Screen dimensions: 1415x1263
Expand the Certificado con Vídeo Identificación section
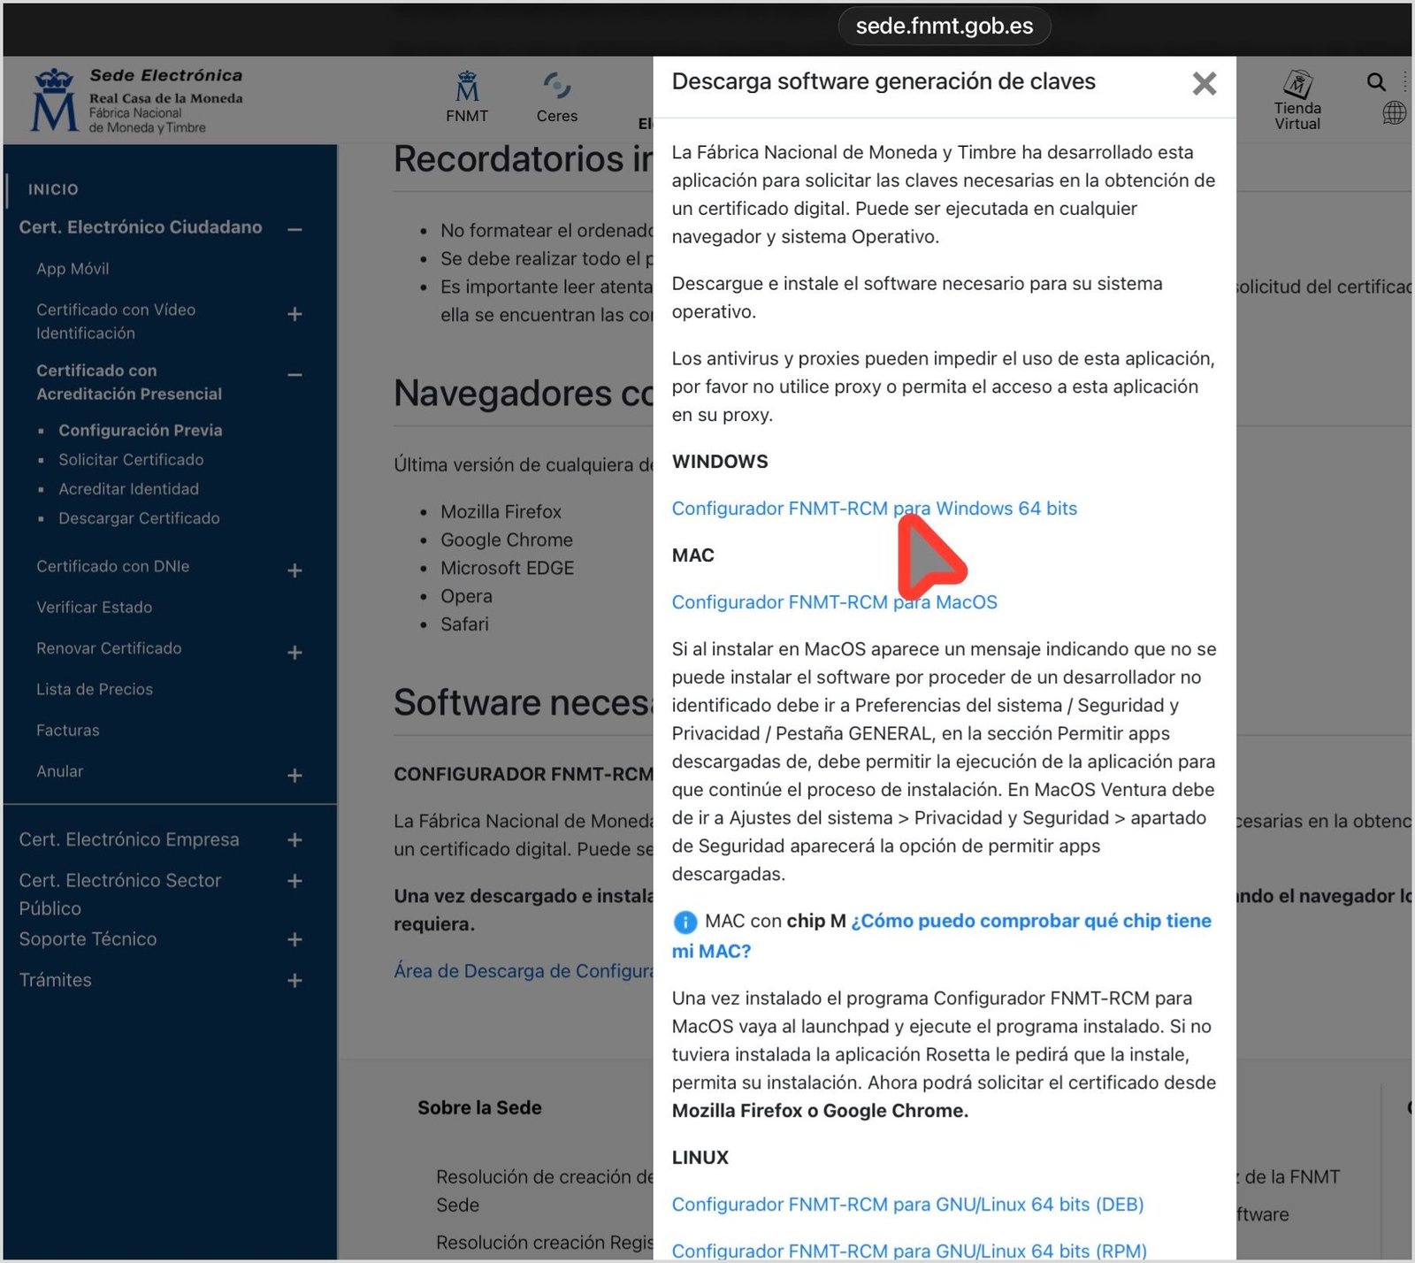[x=295, y=315]
